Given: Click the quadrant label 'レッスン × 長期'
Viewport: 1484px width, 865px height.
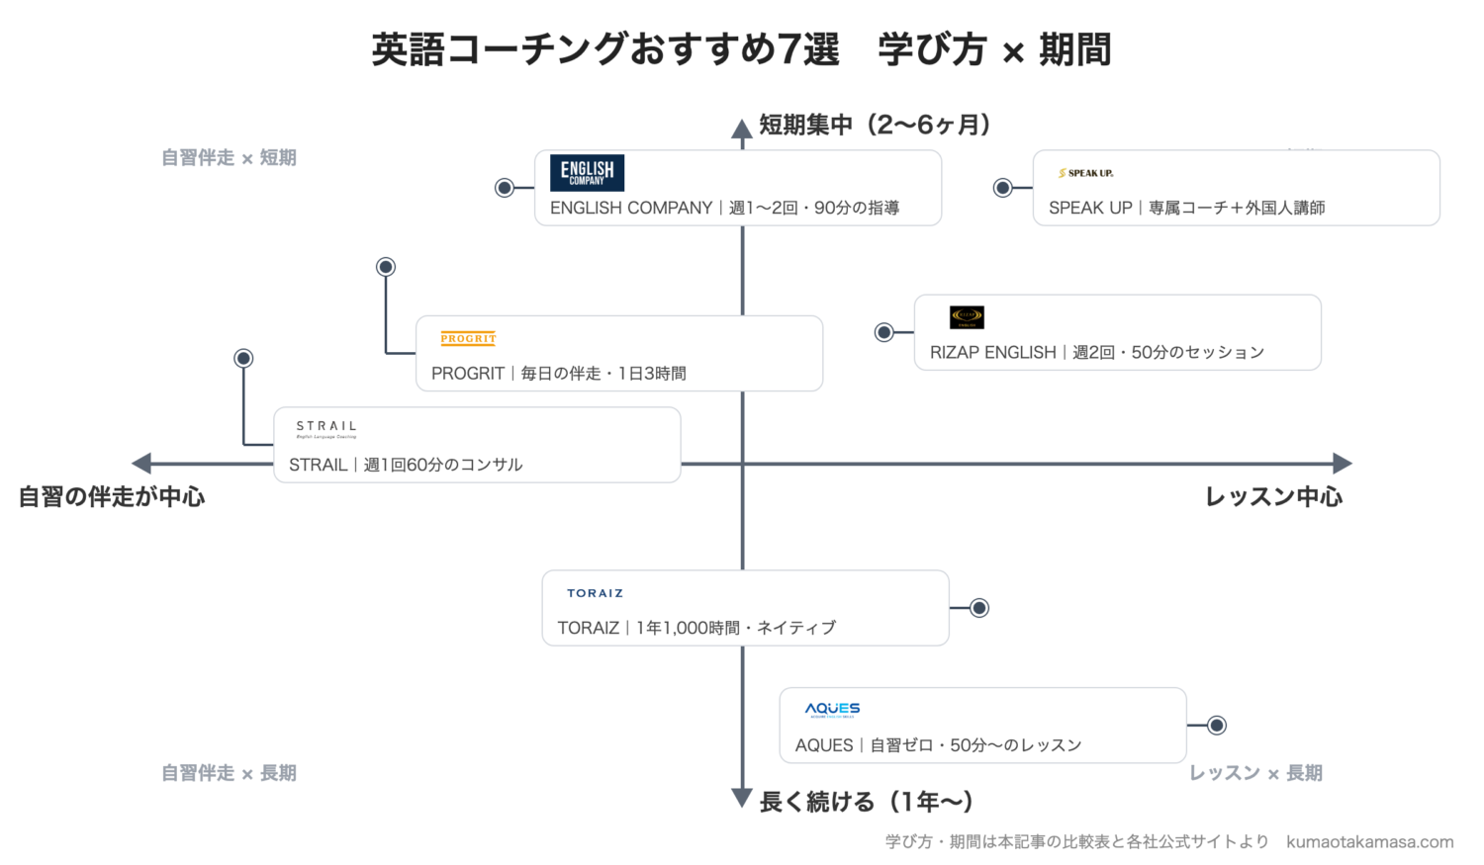Looking at the screenshot, I should coord(1255,773).
